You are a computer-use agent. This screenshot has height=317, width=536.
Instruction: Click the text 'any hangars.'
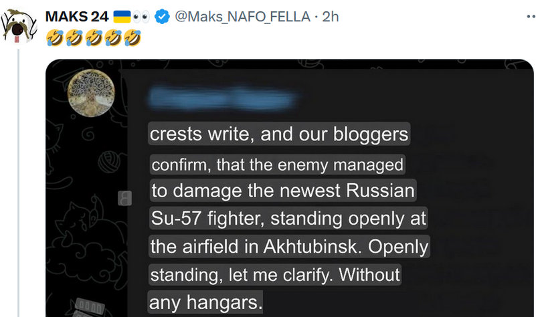[x=206, y=303]
